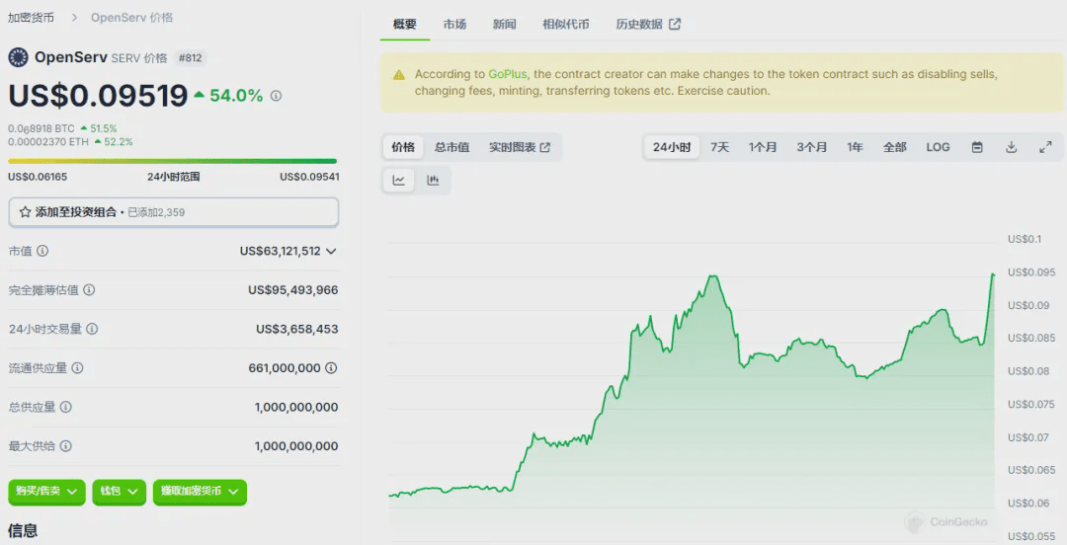Screen dimensions: 1067x545
Task: Click the #812 rank badge
Action: pos(190,58)
